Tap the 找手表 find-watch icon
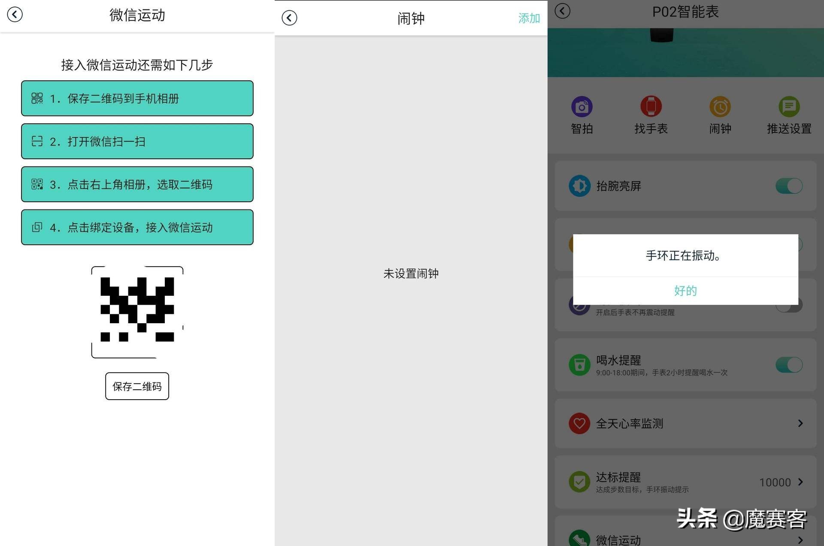Screen dimensions: 824x546 (x=651, y=106)
